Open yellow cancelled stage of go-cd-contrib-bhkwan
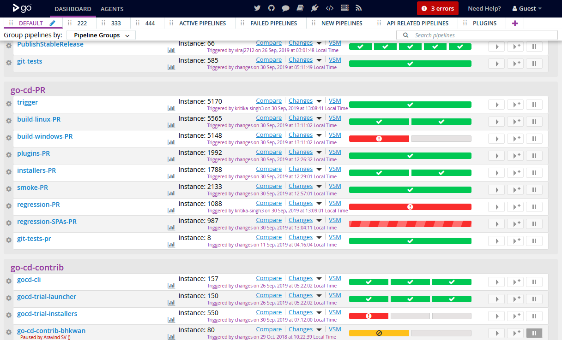The height and width of the screenshot is (340, 562). tap(379, 333)
